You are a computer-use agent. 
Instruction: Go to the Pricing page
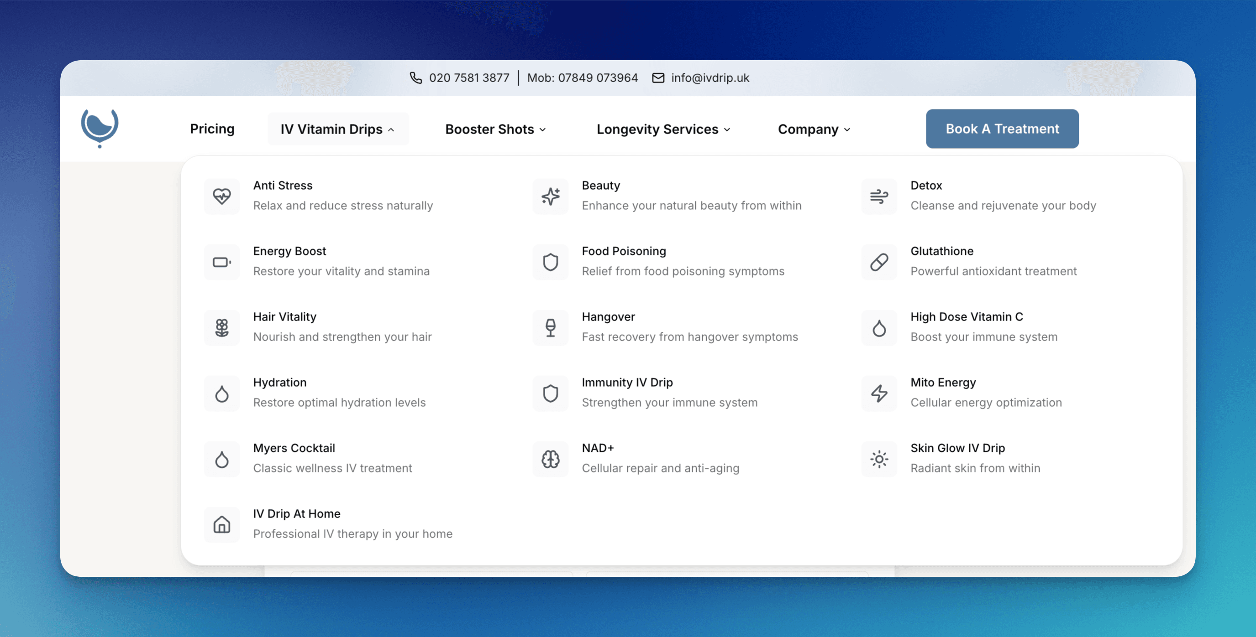(x=212, y=129)
